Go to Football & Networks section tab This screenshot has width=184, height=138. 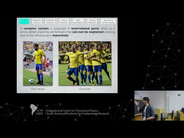(50, 21)
